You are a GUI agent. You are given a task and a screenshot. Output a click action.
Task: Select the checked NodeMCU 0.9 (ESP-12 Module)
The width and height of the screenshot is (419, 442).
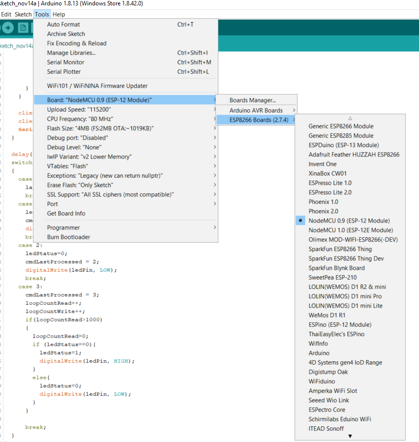click(x=350, y=221)
